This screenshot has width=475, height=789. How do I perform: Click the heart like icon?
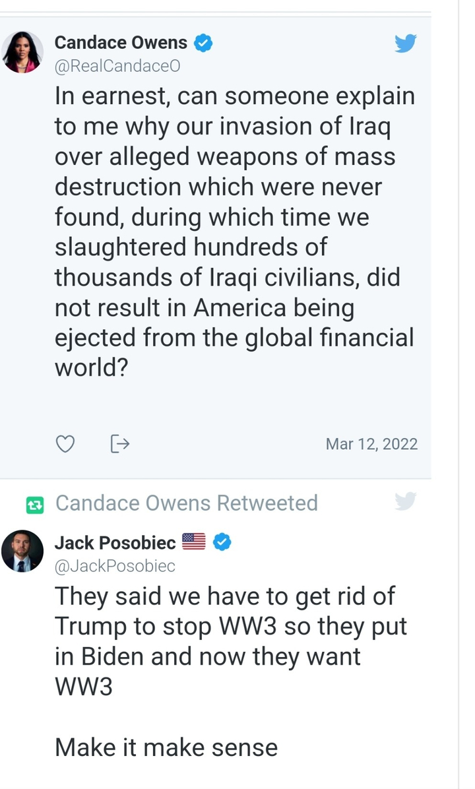tap(65, 445)
